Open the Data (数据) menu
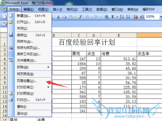Screen dimensions: 162x121 [x=102, y=9]
